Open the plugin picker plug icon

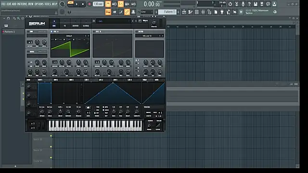pyautogui.click(x=222, y=12)
